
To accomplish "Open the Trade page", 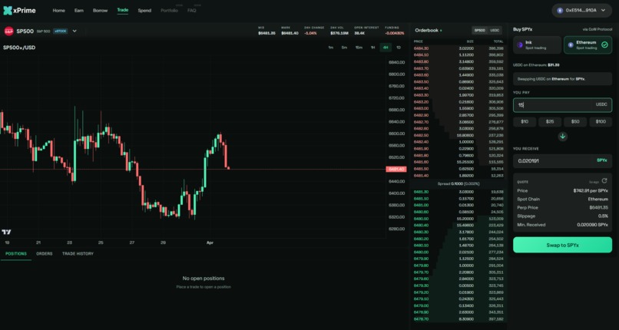I will (123, 10).
